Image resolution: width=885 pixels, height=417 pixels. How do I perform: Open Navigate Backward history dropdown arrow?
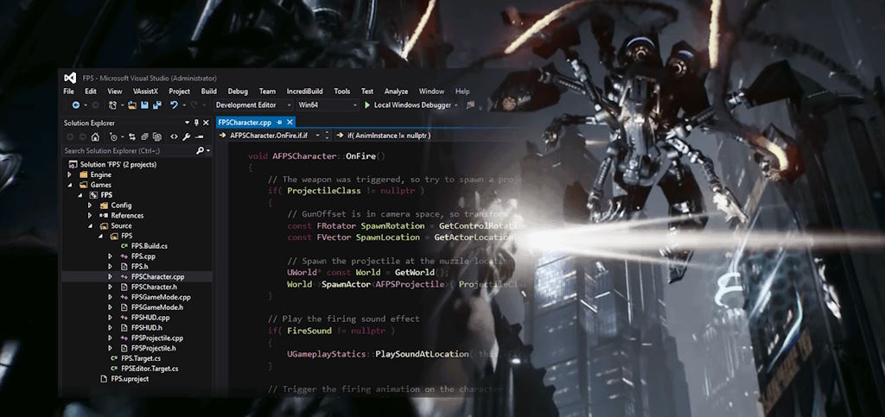coord(86,105)
